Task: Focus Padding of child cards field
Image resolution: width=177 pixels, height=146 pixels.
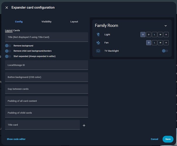Action: click(47, 113)
